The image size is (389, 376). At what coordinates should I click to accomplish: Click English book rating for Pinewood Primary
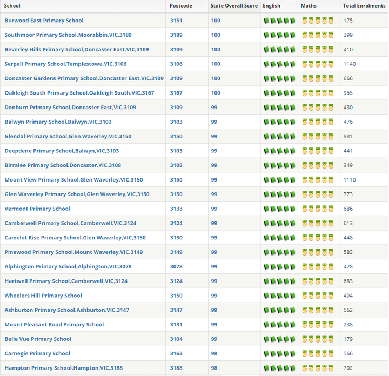[x=279, y=252]
